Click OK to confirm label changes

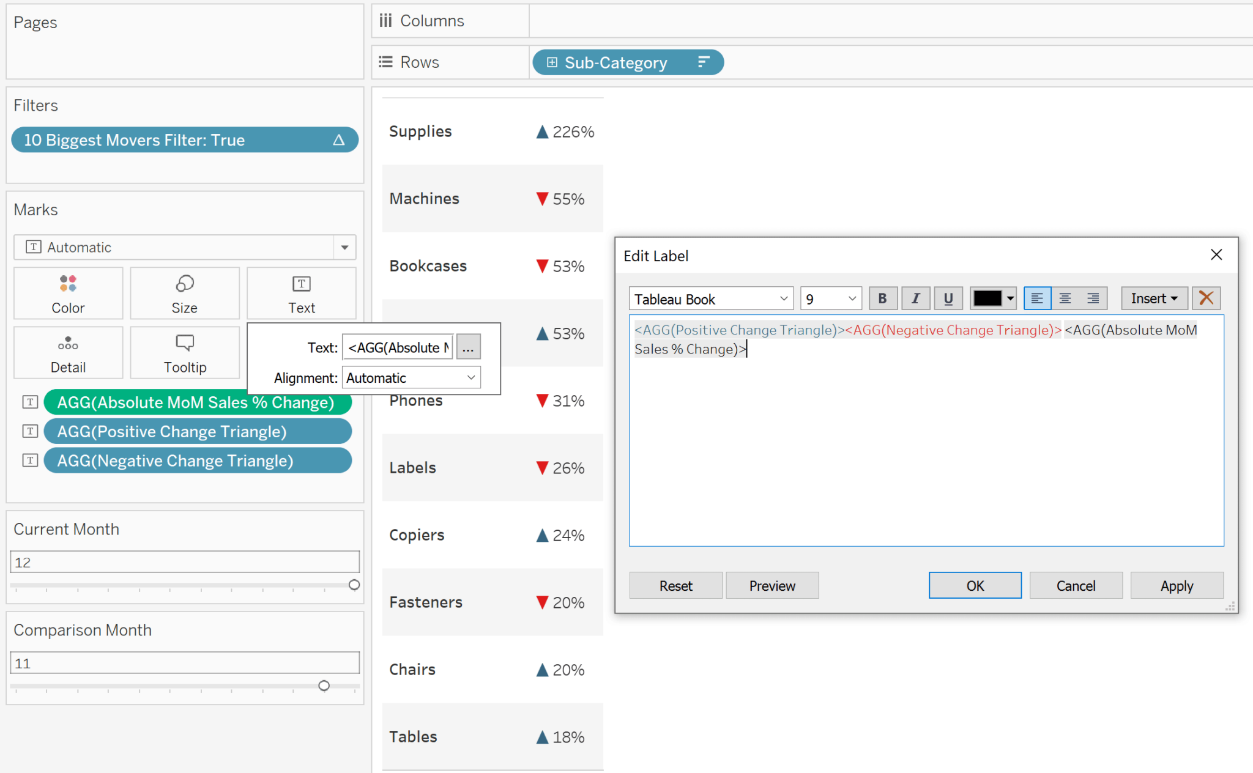coord(974,585)
